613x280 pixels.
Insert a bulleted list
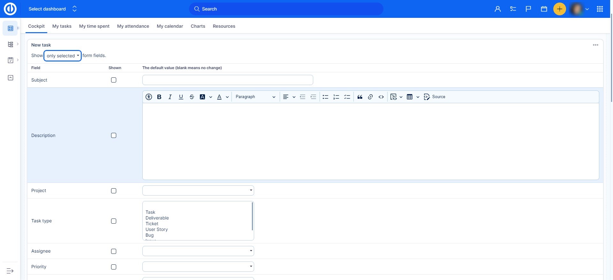[325, 97]
